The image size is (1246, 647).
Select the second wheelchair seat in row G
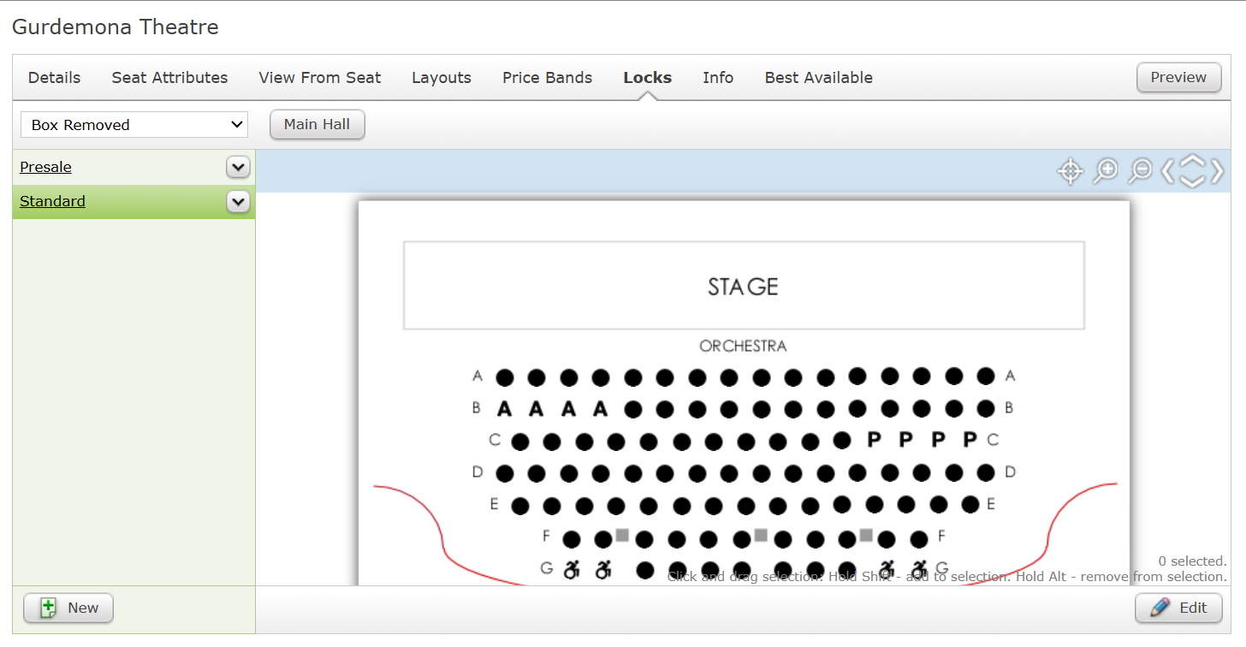click(x=603, y=569)
